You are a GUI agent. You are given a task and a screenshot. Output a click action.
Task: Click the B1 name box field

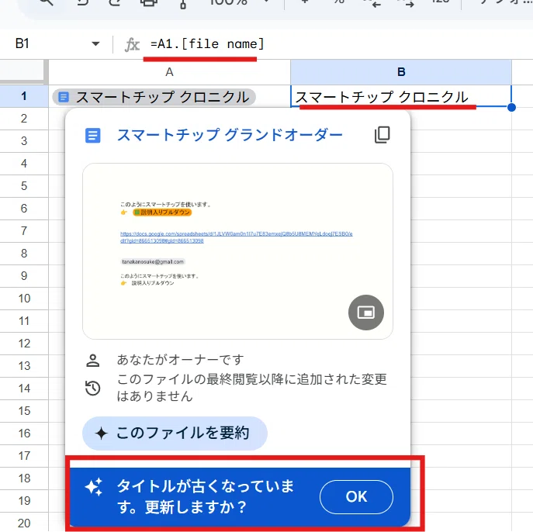pos(22,43)
